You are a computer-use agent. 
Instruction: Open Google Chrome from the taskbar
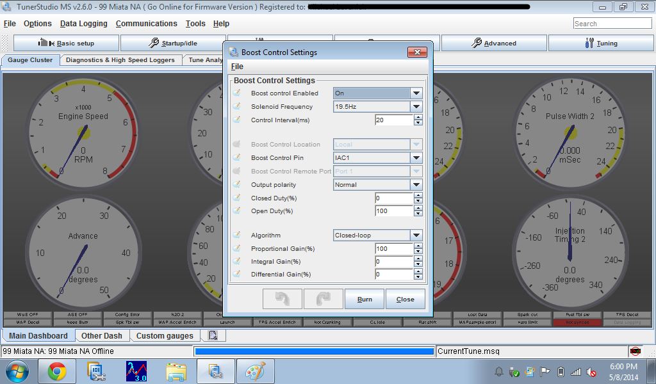(56, 371)
